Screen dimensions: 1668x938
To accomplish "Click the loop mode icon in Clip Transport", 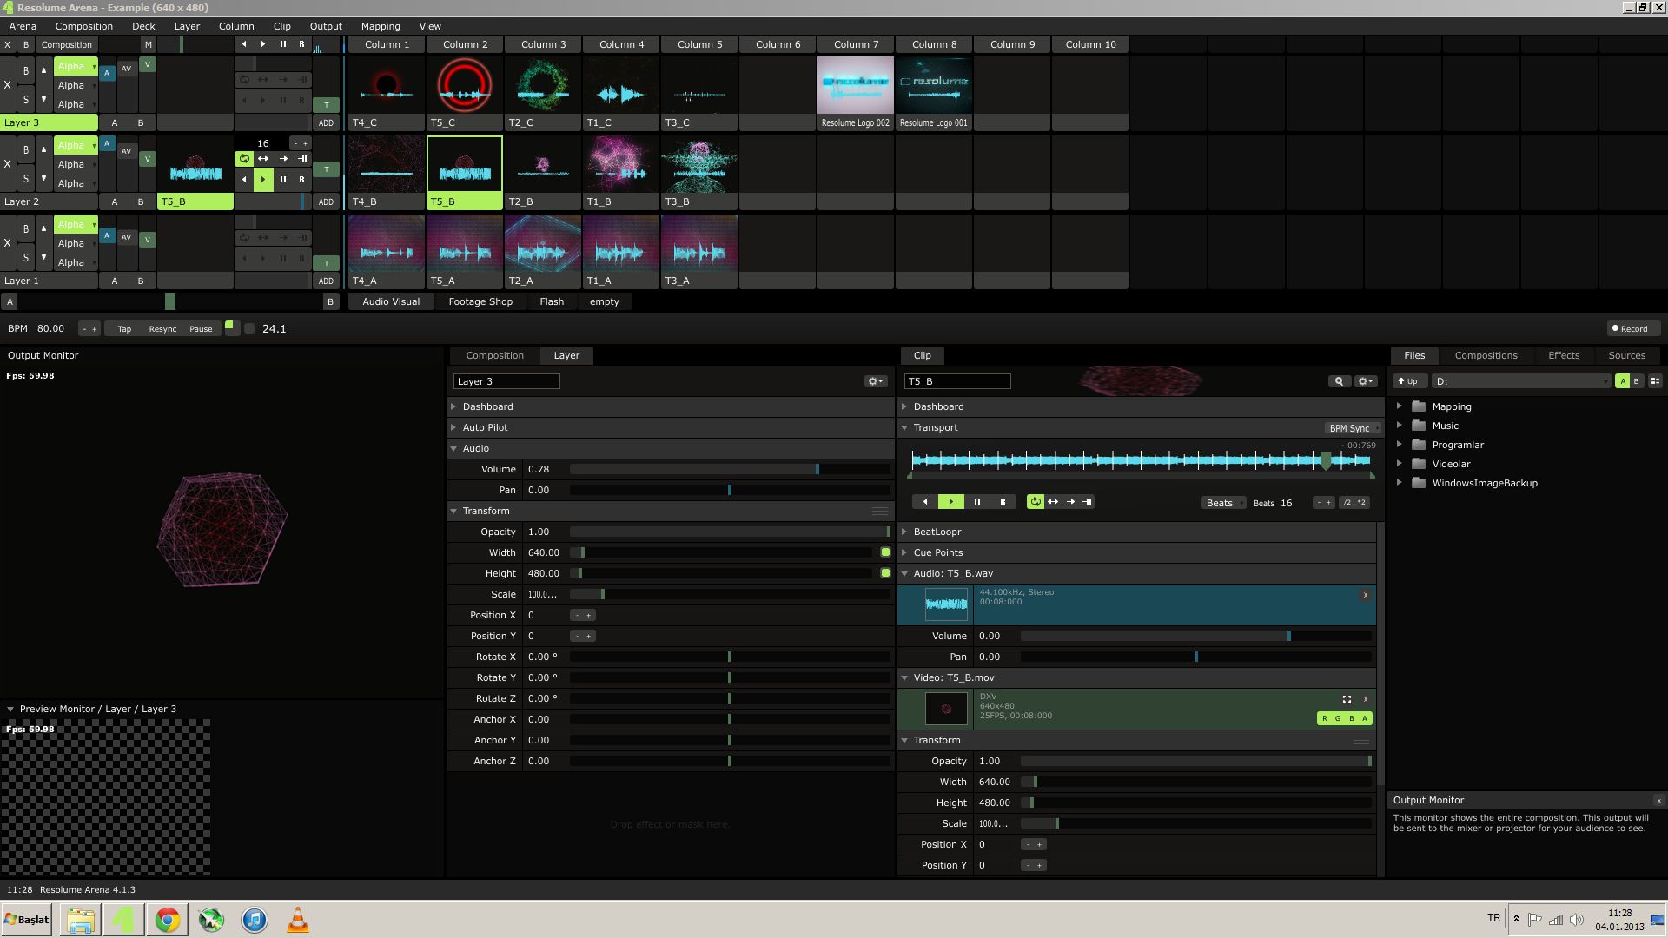I will tap(1035, 502).
